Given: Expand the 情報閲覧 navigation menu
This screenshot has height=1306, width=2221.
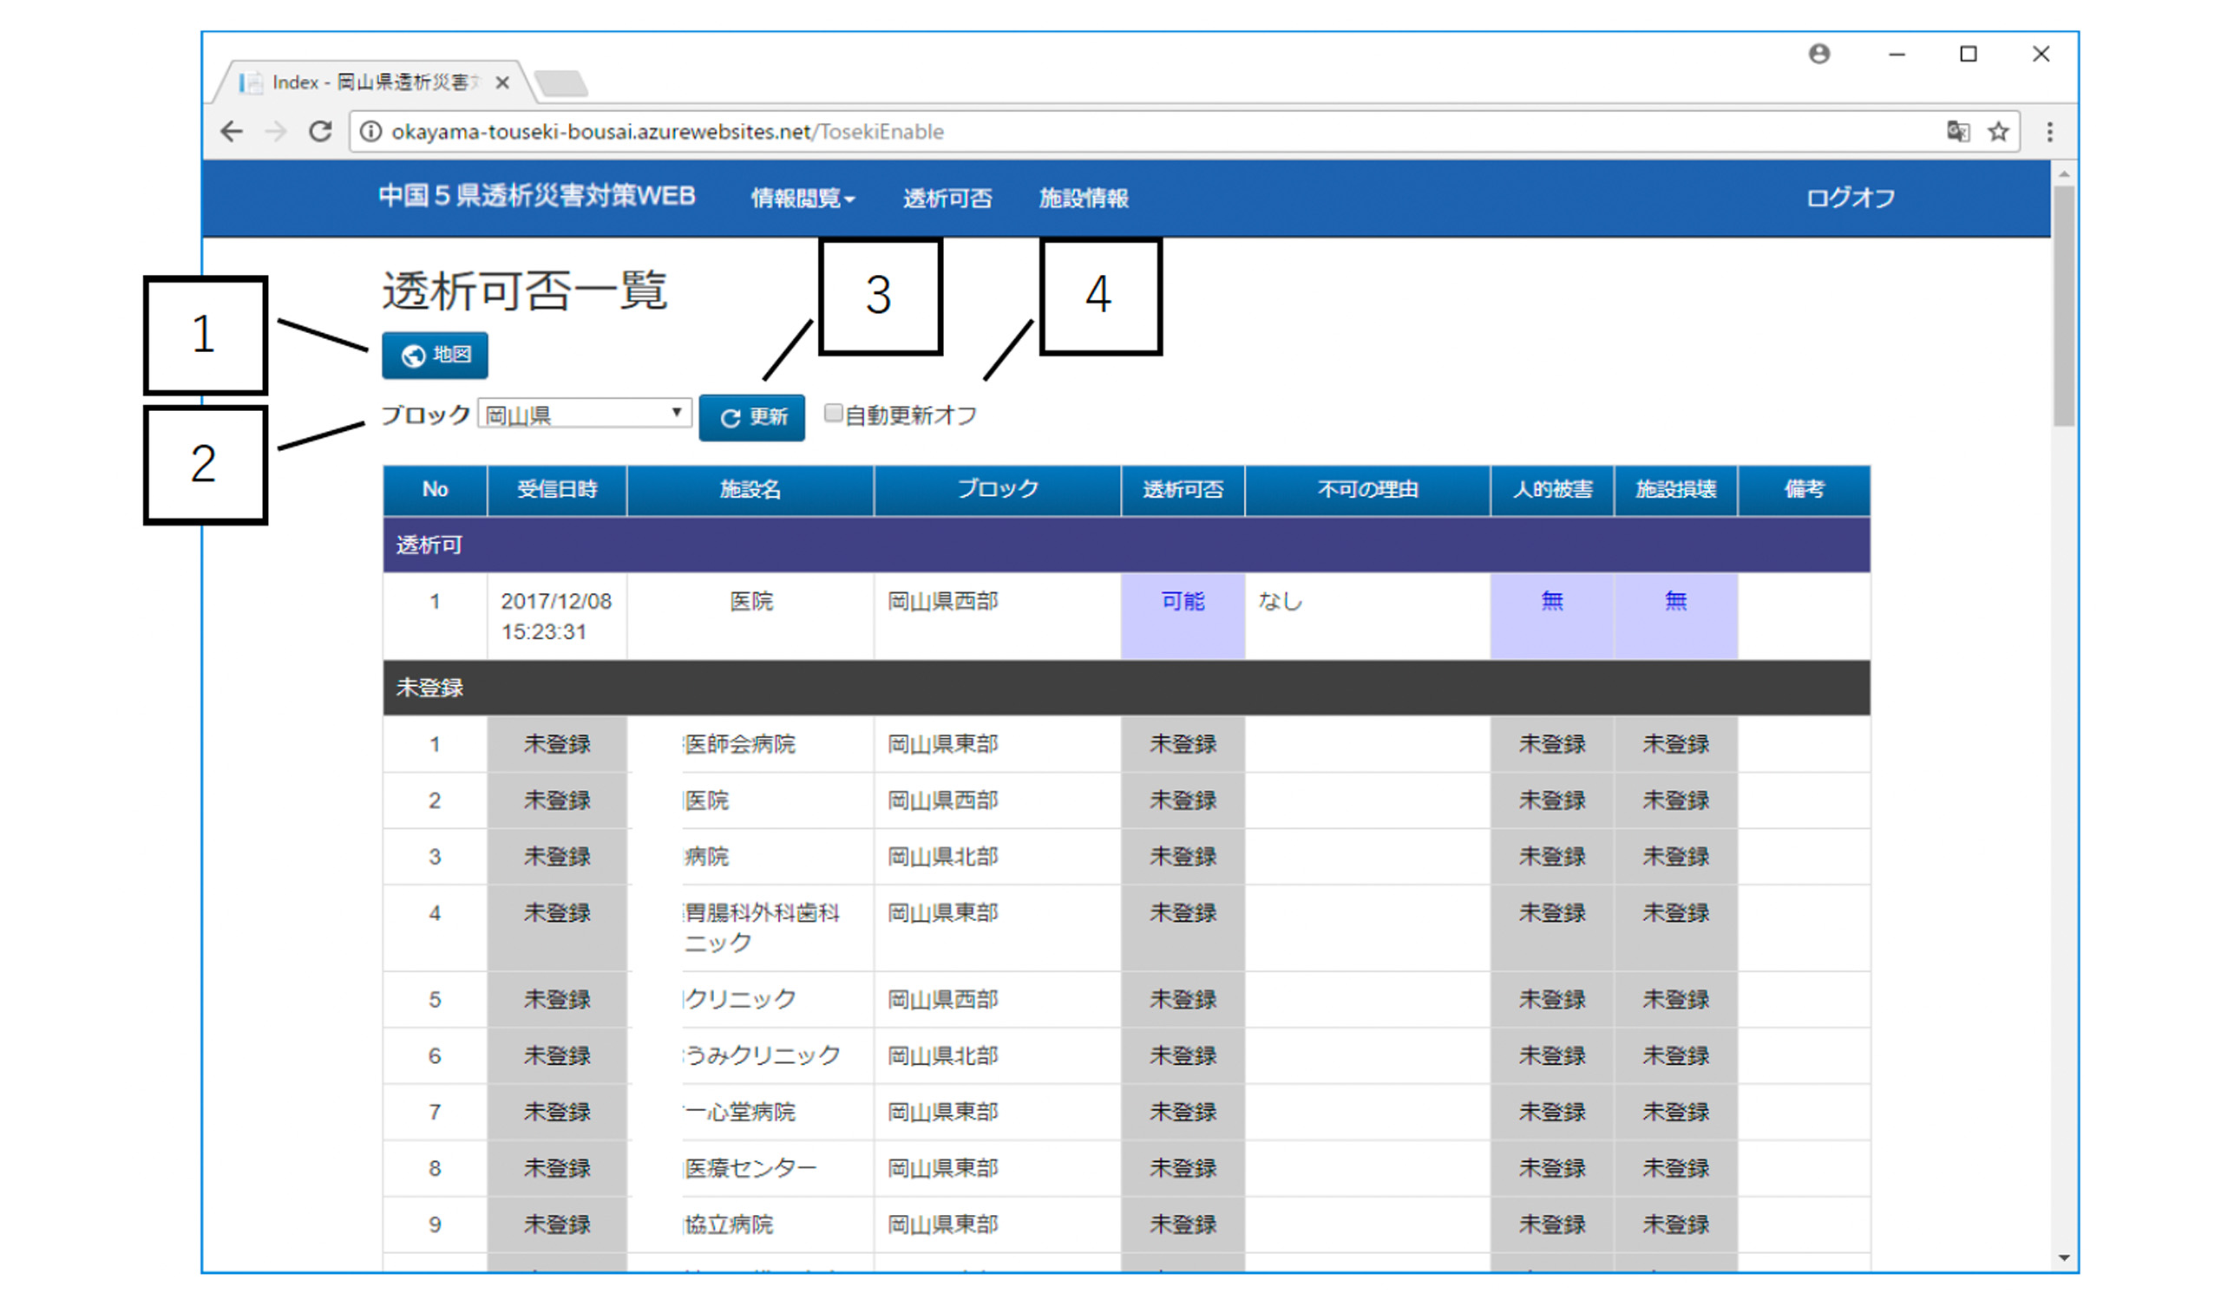Looking at the screenshot, I should [802, 199].
